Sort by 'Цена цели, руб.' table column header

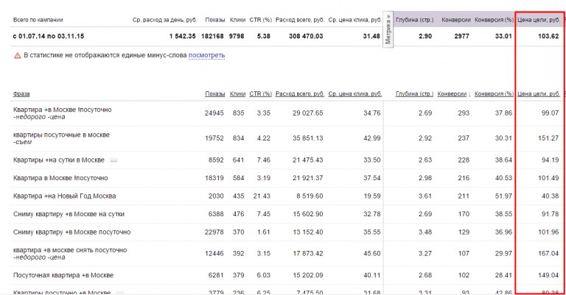pos(539,94)
